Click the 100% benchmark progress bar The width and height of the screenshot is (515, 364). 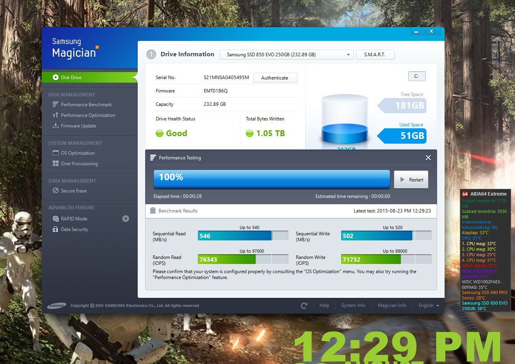[x=271, y=179]
